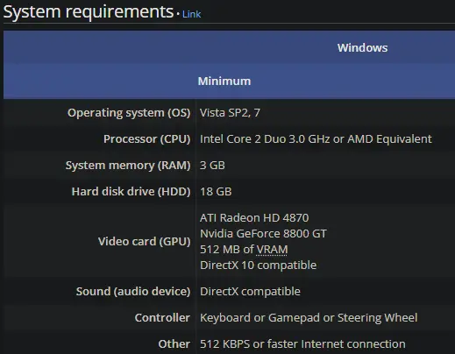Image resolution: width=455 pixels, height=354 pixels.
Task: Select the Operating system (OS) row label
Action: point(129,113)
